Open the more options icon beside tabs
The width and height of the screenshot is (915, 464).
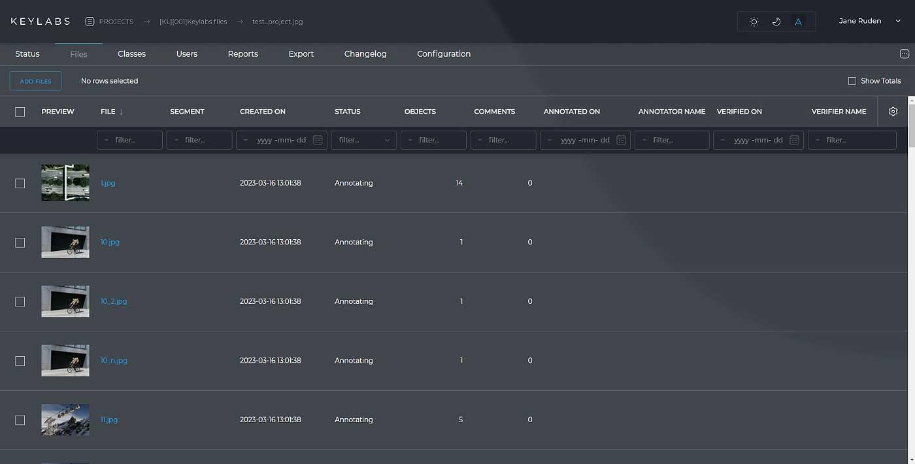pyautogui.click(x=905, y=54)
